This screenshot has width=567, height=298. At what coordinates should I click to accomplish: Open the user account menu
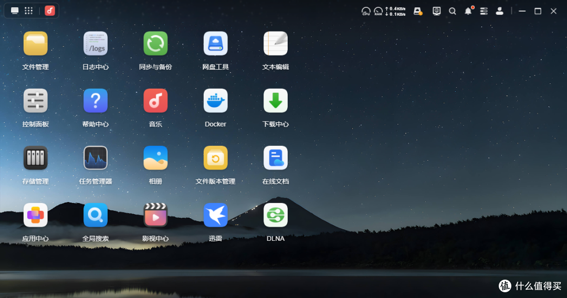pos(500,11)
